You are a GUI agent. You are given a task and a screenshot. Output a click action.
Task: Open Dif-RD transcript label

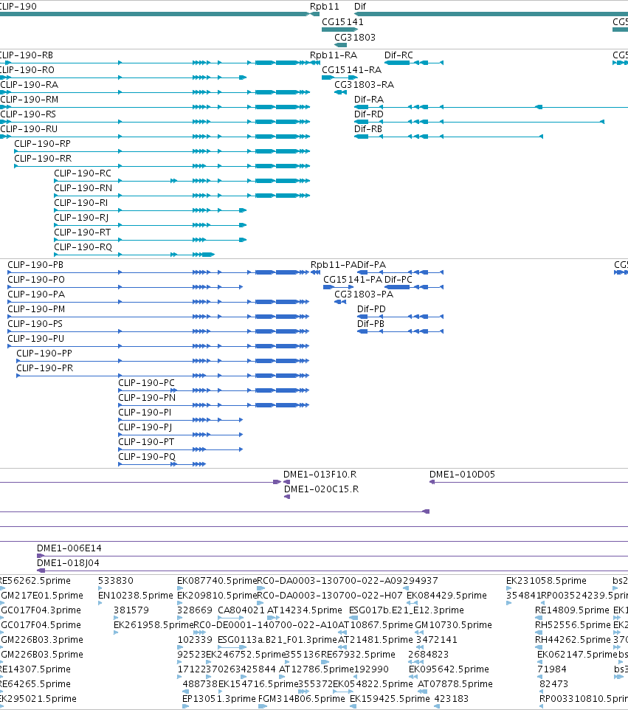tap(369, 114)
